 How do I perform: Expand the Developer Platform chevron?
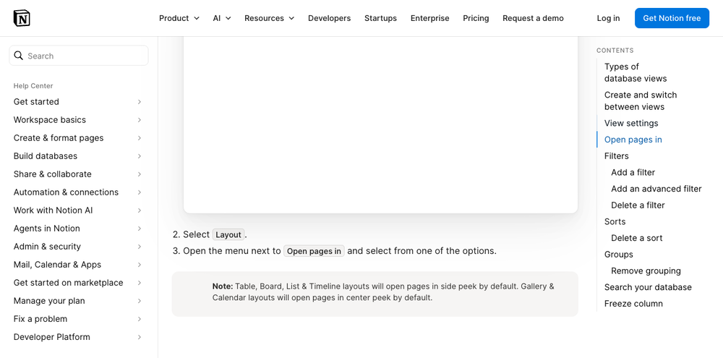tap(140, 337)
